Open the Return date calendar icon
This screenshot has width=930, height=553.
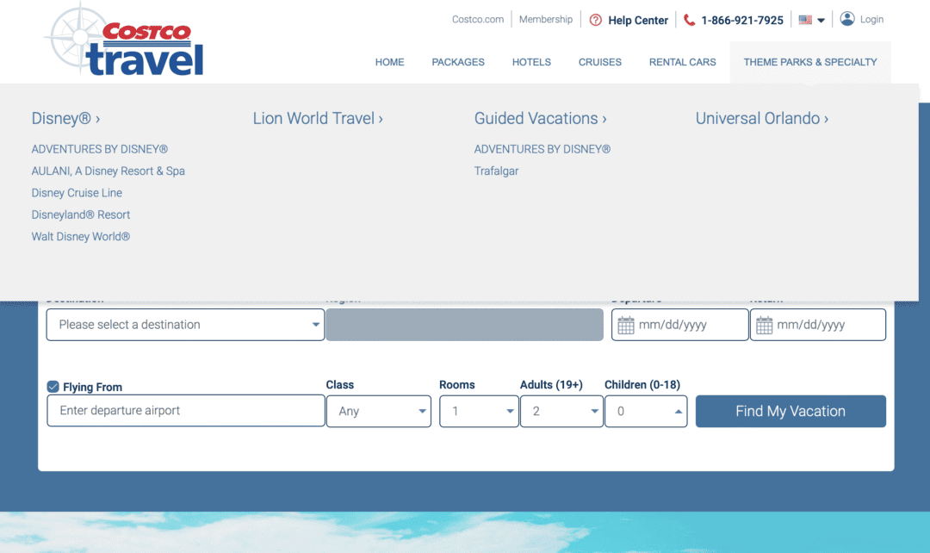[764, 326]
